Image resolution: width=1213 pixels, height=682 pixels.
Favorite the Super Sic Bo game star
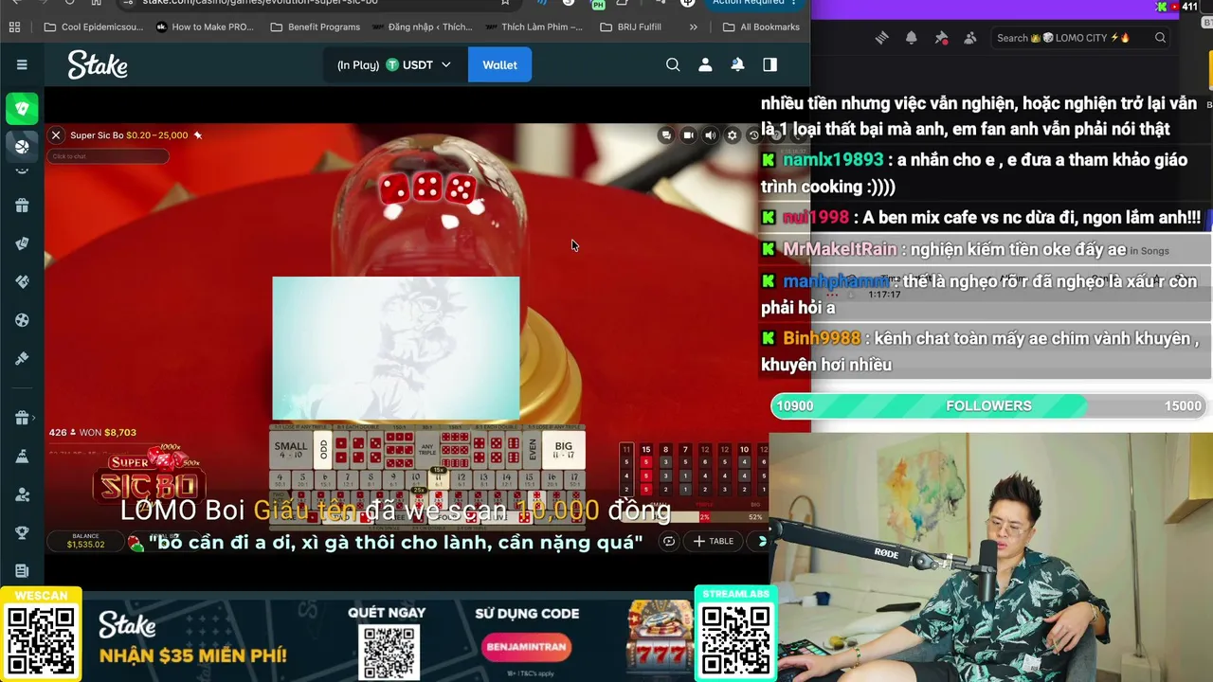click(x=198, y=135)
